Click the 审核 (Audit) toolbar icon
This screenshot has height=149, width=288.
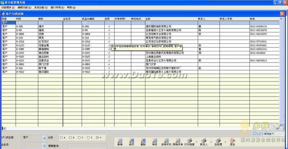point(154,142)
